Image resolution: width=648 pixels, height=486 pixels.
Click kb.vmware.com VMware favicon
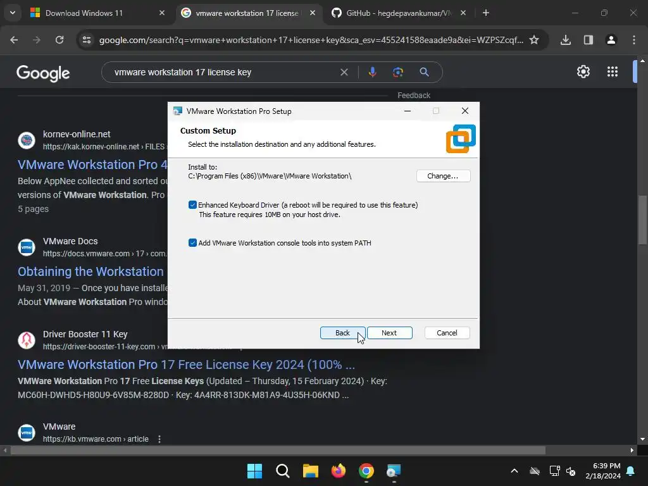point(27,433)
